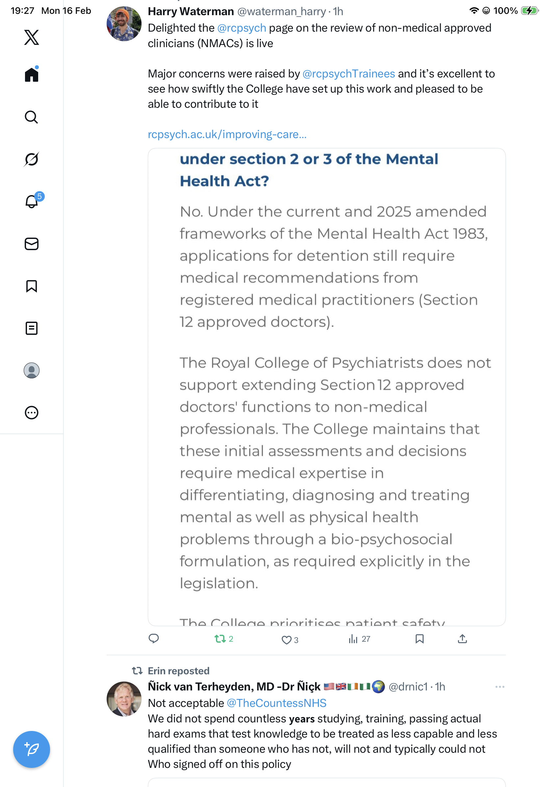Open the Search page

[x=32, y=117]
